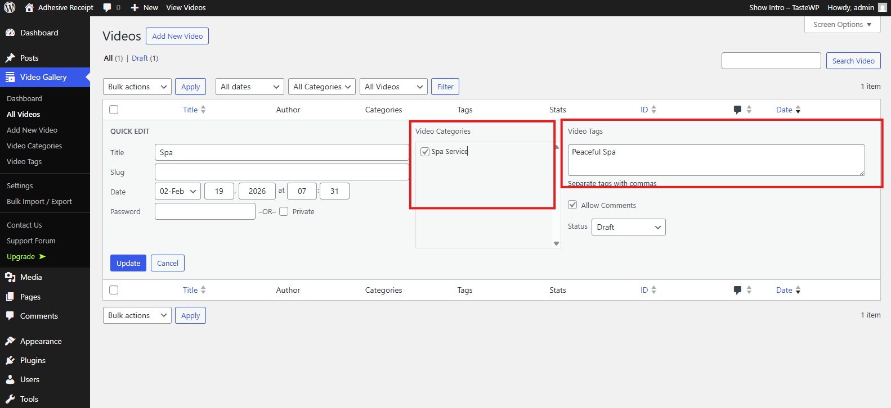Click the comments column icon in header

pyautogui.click(x=737, y=110)
